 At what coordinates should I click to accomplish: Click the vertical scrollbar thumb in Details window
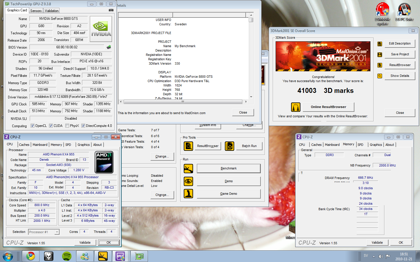(251, 20)
